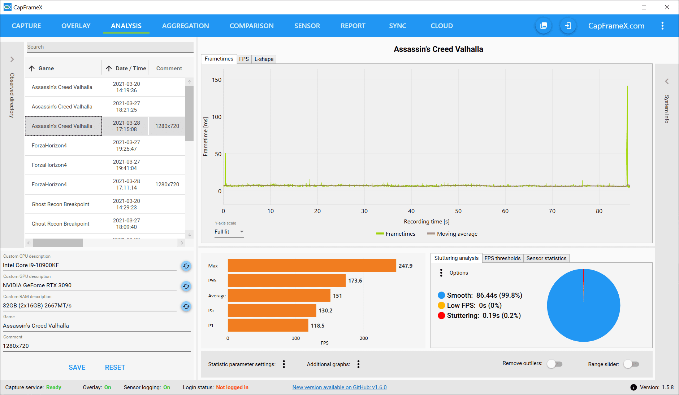Switch to the FPS thresholds tab
This screenshot has height=395, width=679.
tap(502, 258)
